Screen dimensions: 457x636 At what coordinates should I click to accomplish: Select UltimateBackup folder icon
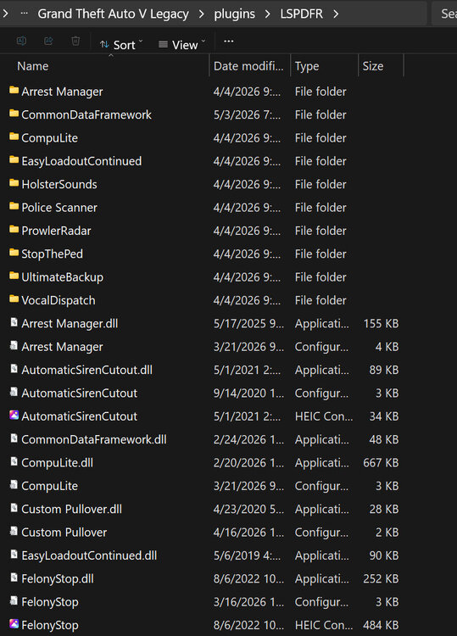click(x=14, y=276)
